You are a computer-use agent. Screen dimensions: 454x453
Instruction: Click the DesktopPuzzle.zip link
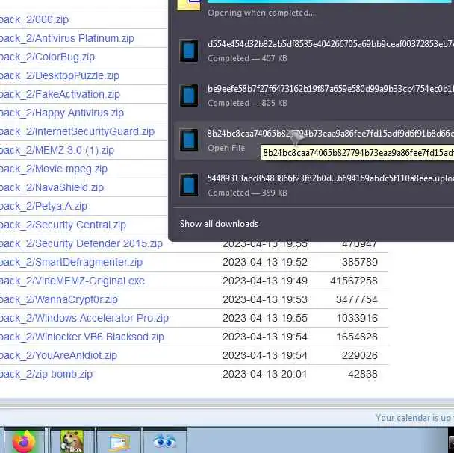(59, 75)
